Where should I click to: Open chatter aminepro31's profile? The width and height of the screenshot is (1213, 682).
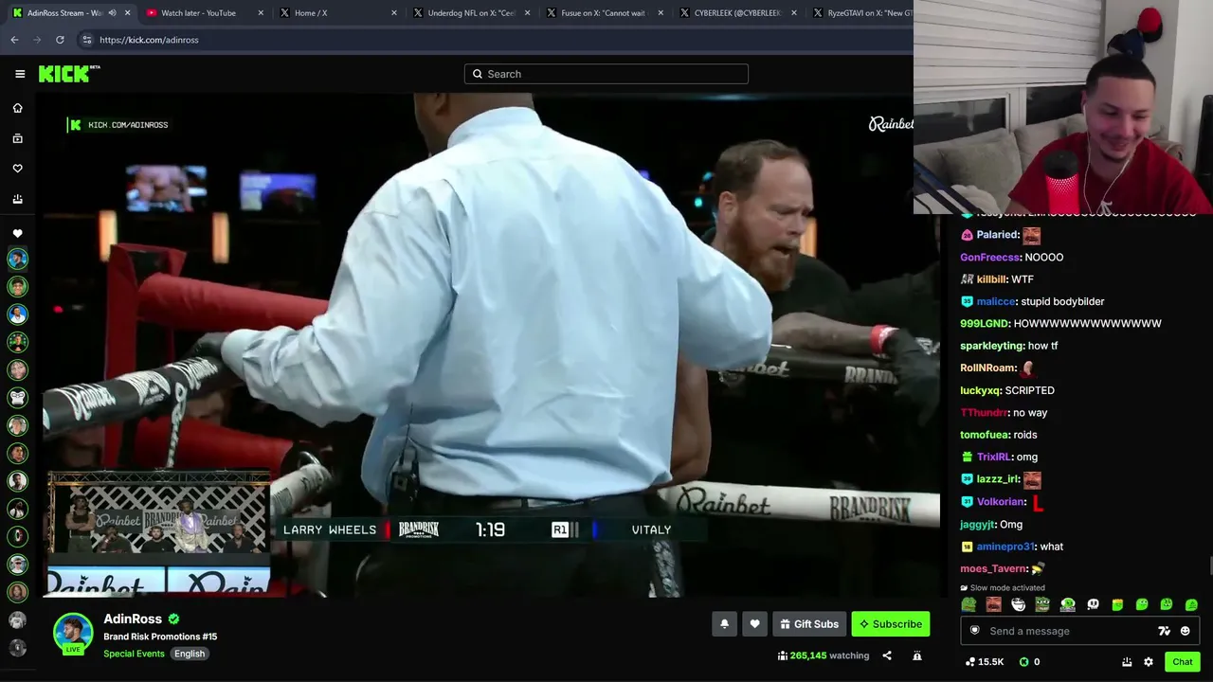coord(1005,547)
